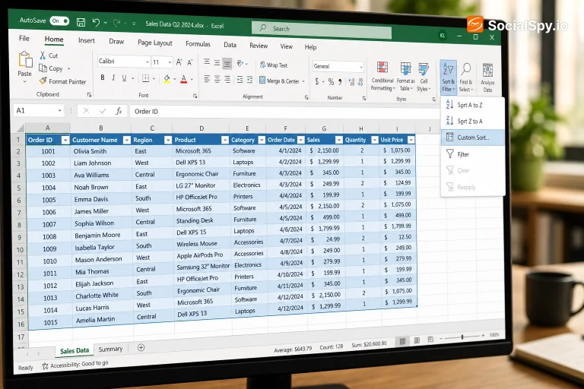Switch to the Insert ribbon tab
This screenshot has height=389, width=584.
point(87,40)
